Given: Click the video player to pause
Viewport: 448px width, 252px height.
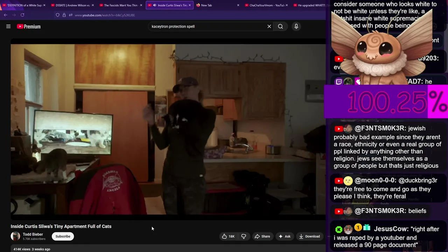Looking at the screenshot, I should tap(168, 129).
